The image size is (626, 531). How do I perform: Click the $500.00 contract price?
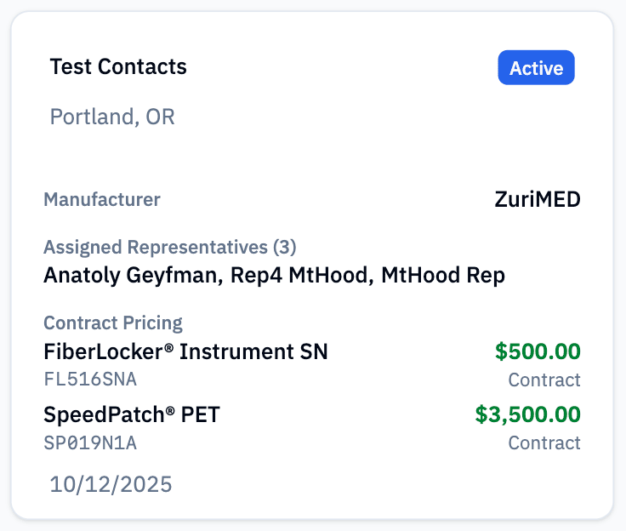(538, 351)
